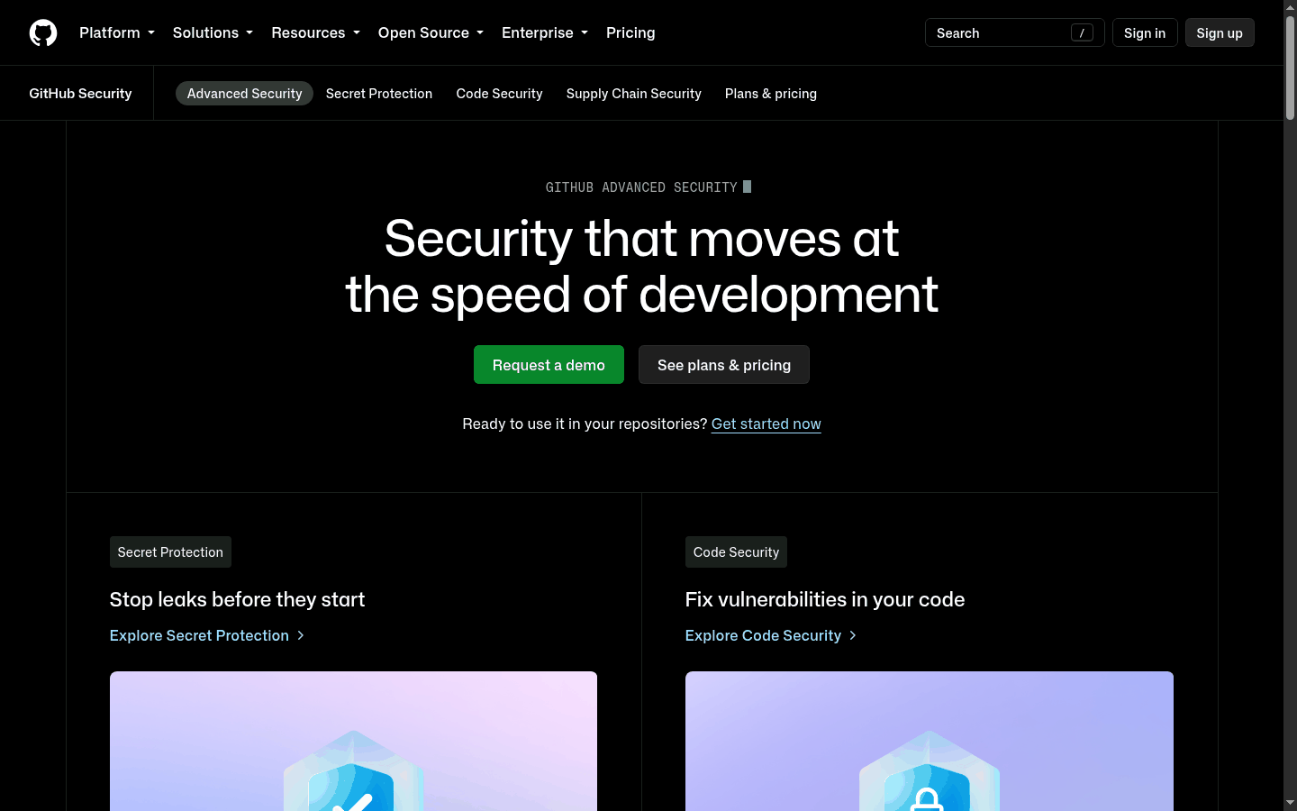Click "Ready to use it in your repositories?" text

(585, 424)
